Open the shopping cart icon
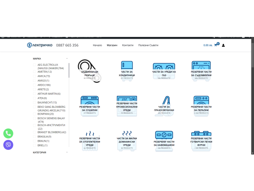Viewport: 254px width, 191px height. tap(216, 45)
